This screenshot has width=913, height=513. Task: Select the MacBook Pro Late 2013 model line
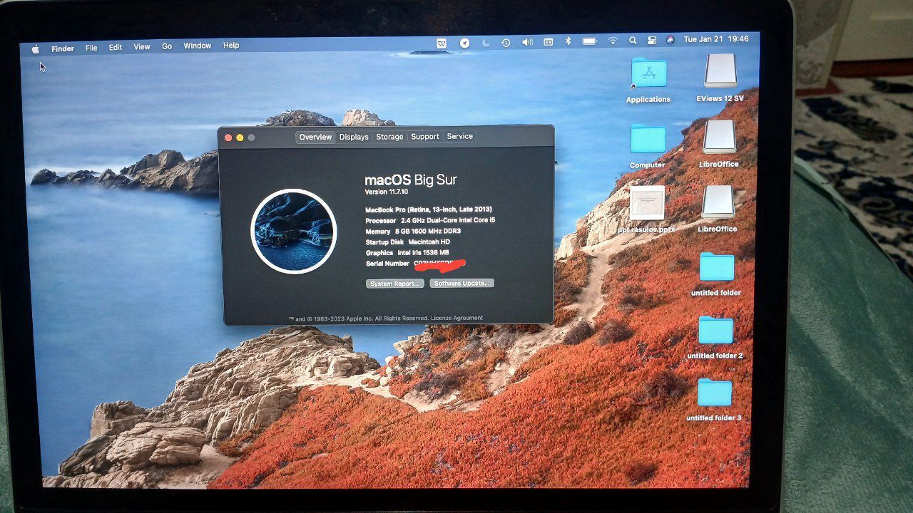pyautogui.click(x=429, y=209)
